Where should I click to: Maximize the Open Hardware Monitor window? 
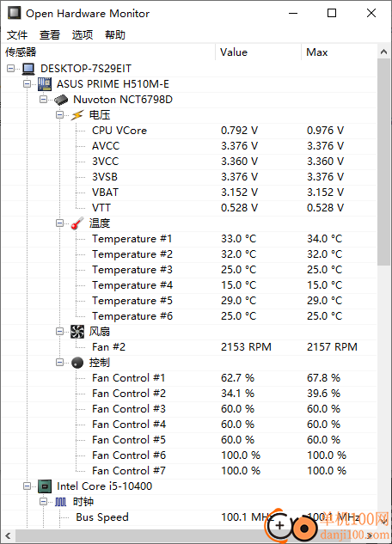pos(332,13)
